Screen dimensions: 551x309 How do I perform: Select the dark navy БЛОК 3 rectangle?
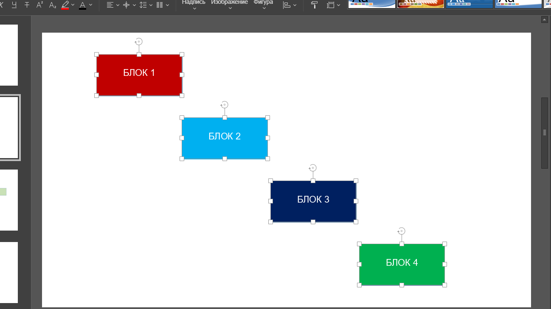coord(313,201)
